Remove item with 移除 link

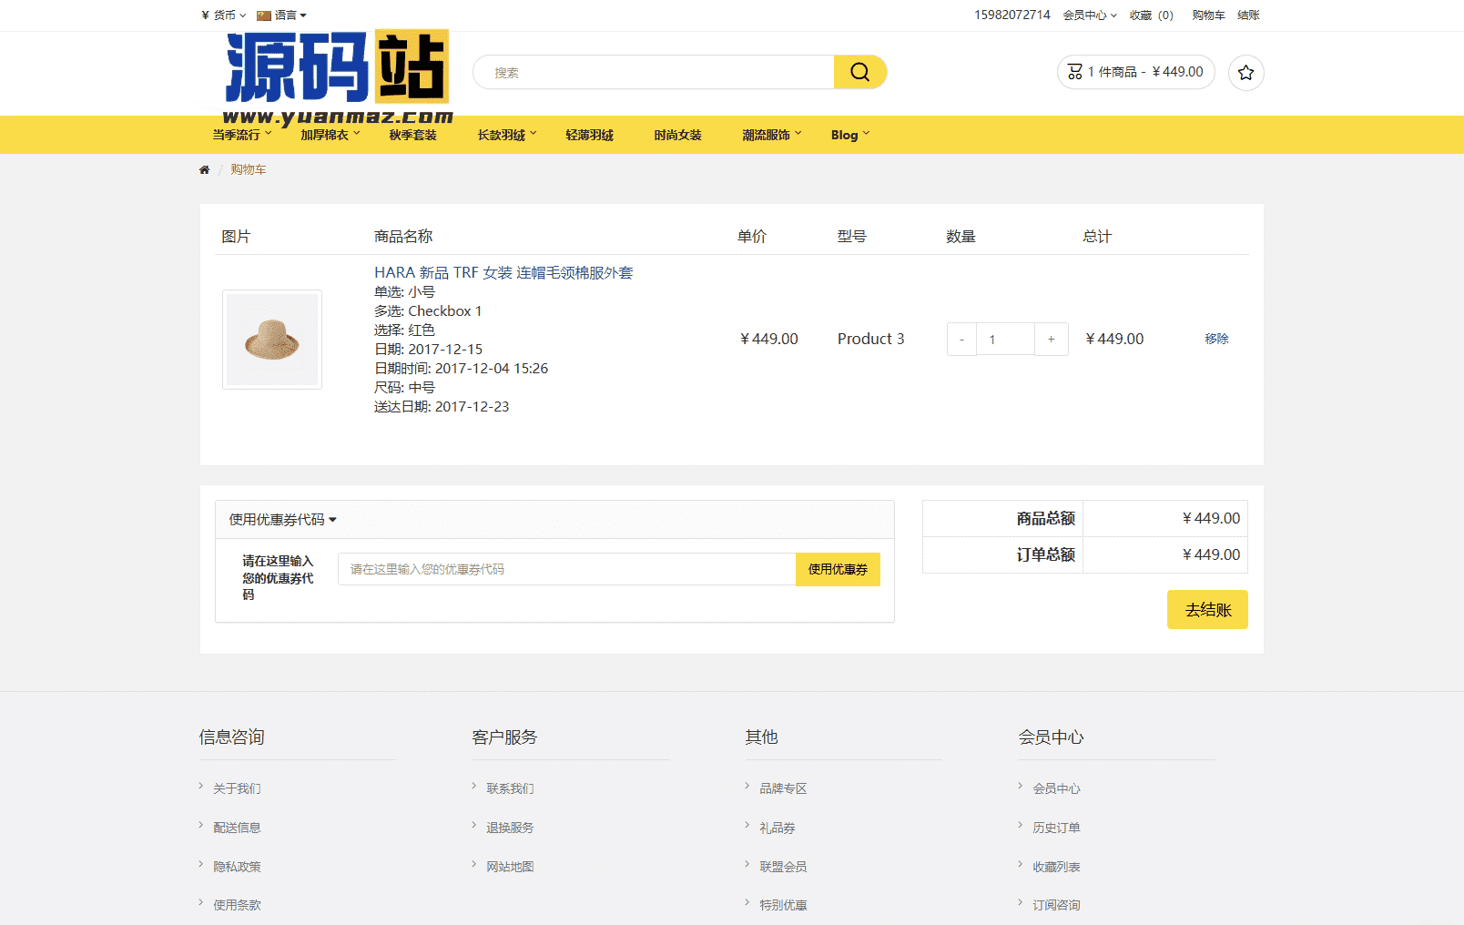[1216, 339]
